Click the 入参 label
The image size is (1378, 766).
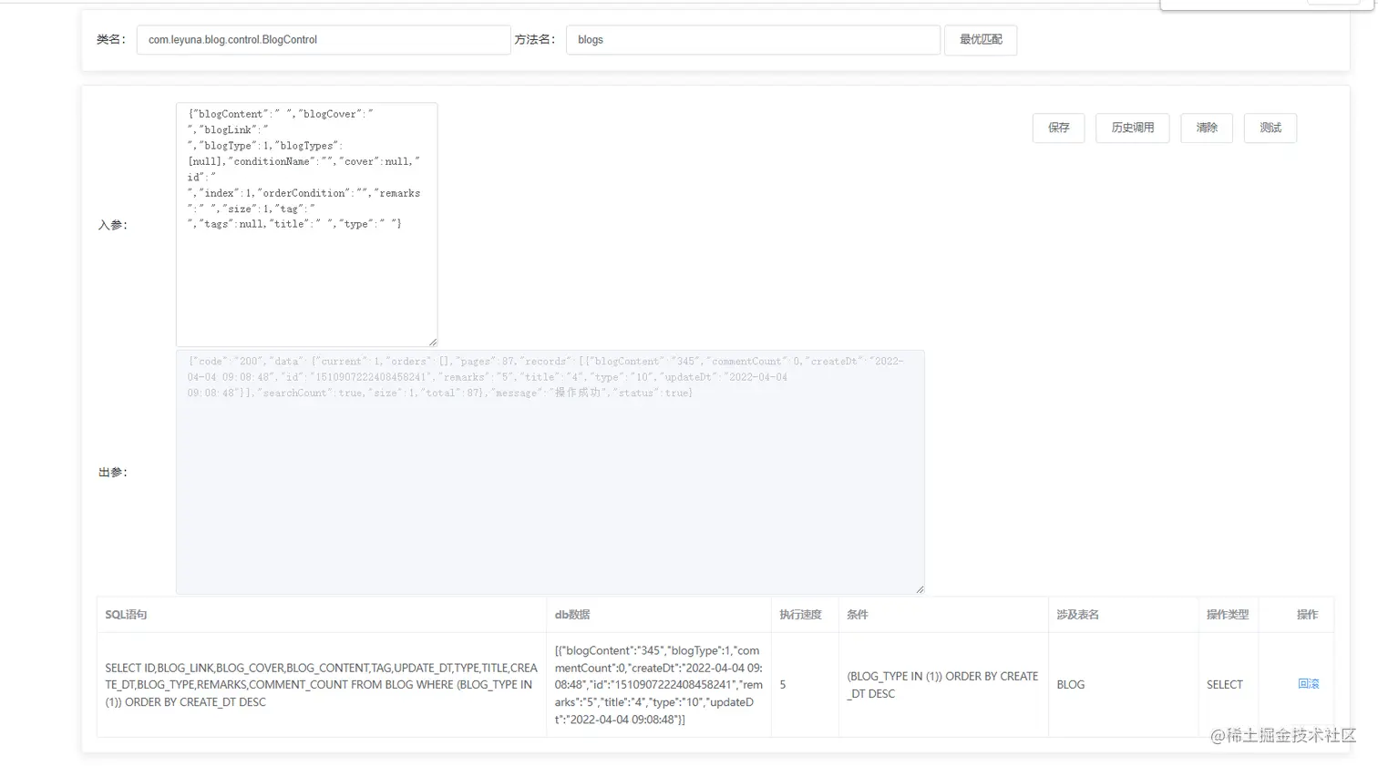[113, 225]
